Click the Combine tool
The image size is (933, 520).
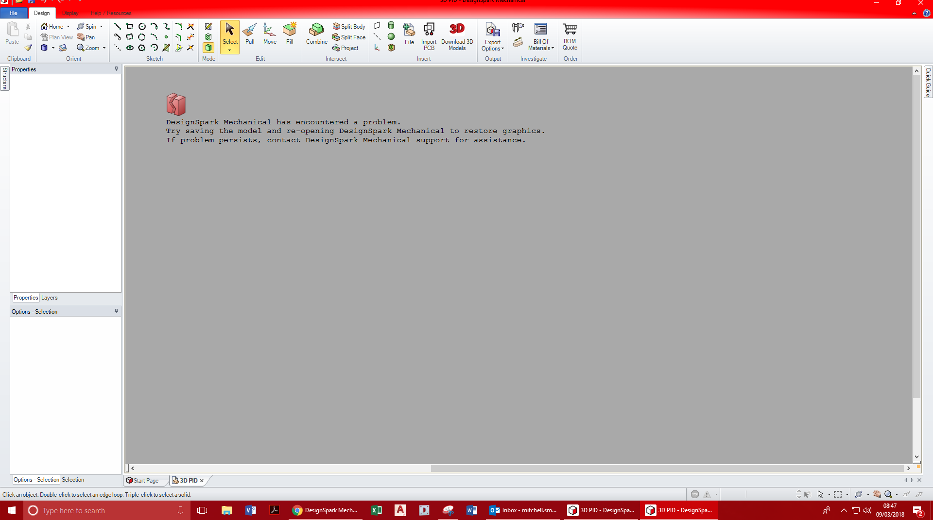coord(316,34)
